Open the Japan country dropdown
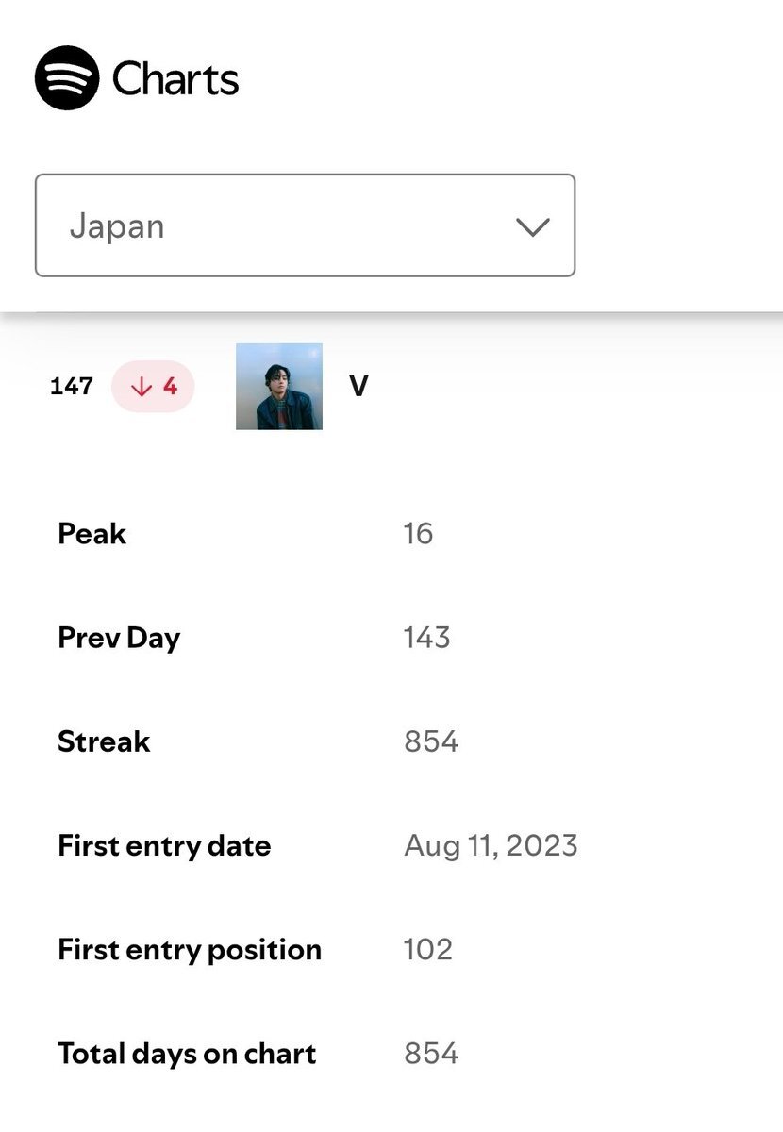The width and height of the screenshot is (783, 1132). click(305, 225)
